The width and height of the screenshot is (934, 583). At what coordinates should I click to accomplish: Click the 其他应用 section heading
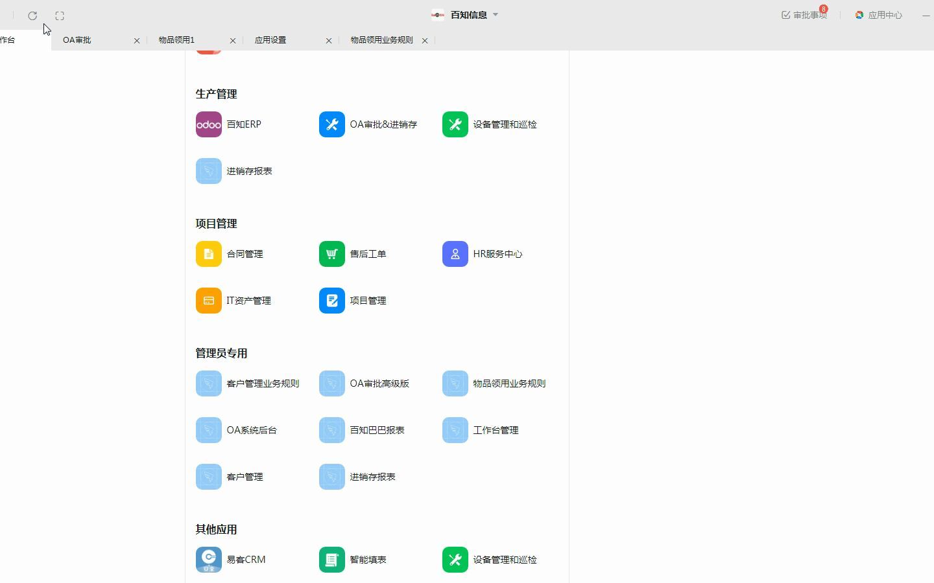click(217, 529)
